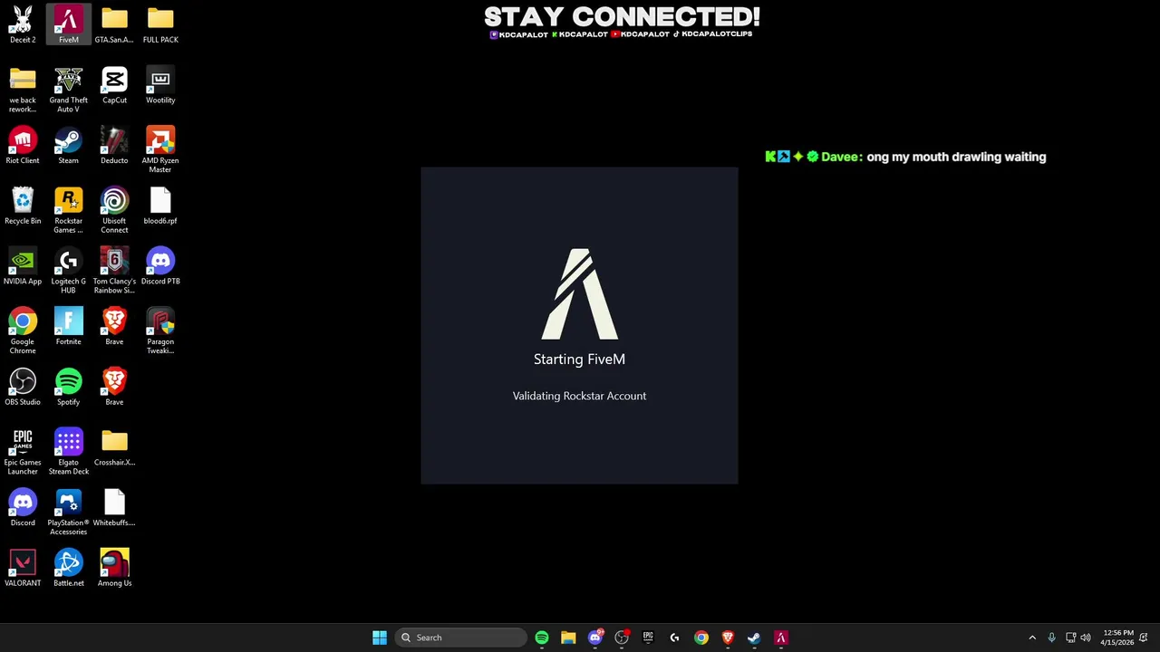Click the FiveM logo in splash window
This screenshot has width=1160, height=652.
click(580, 294)
